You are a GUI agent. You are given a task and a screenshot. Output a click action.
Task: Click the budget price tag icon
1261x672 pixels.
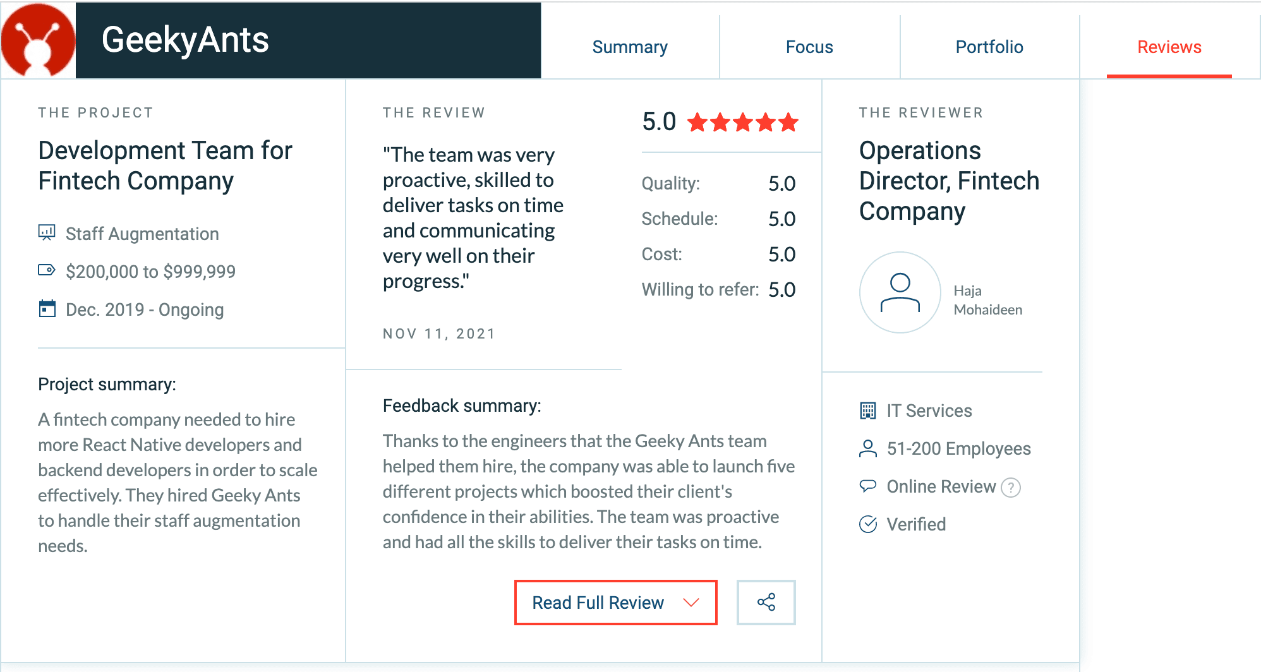[47, 270]
